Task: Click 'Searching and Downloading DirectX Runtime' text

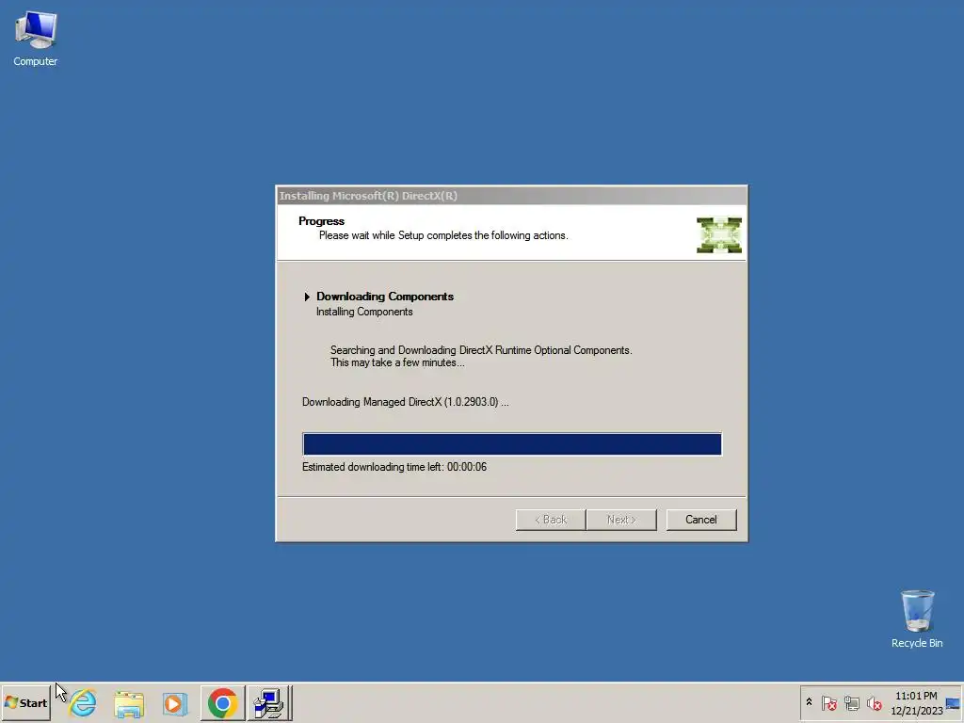Action: (481, 350)
